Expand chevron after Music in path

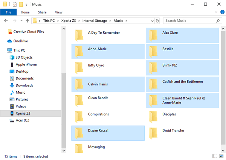[126, 21]
